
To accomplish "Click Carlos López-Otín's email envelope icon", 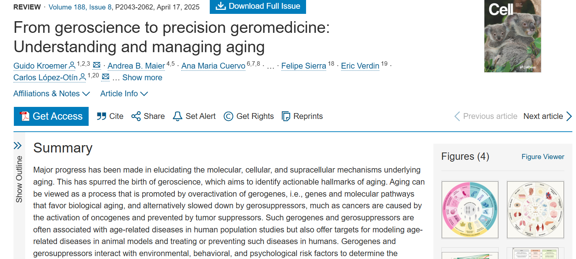I will coord(106,77).
